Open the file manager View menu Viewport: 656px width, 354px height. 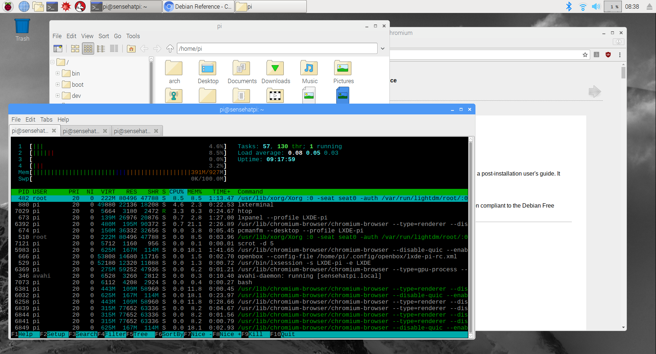point(87,36)
